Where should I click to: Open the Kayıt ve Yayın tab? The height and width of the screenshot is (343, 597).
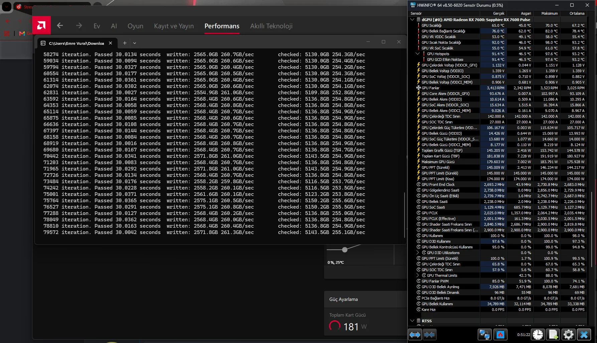[174, 26]
